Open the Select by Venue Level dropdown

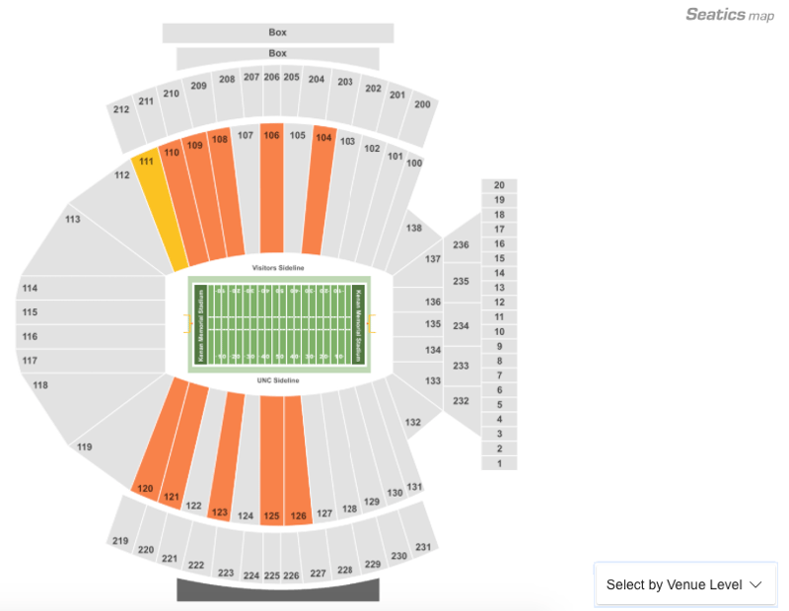(685, 584)
